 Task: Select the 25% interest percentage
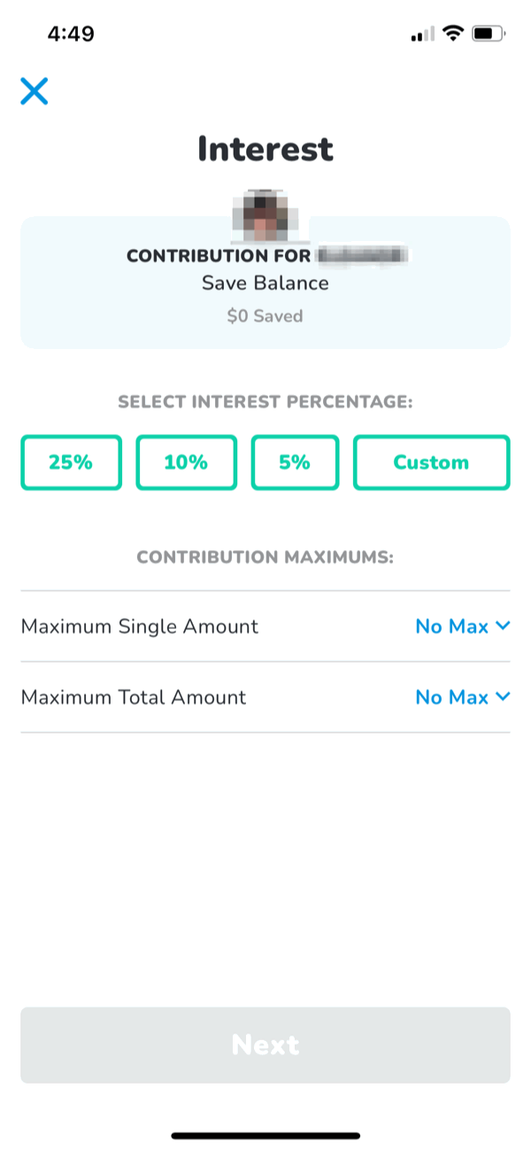(71, 462)
